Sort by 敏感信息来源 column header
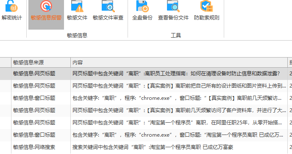The image size is (292, 154). 41,63
